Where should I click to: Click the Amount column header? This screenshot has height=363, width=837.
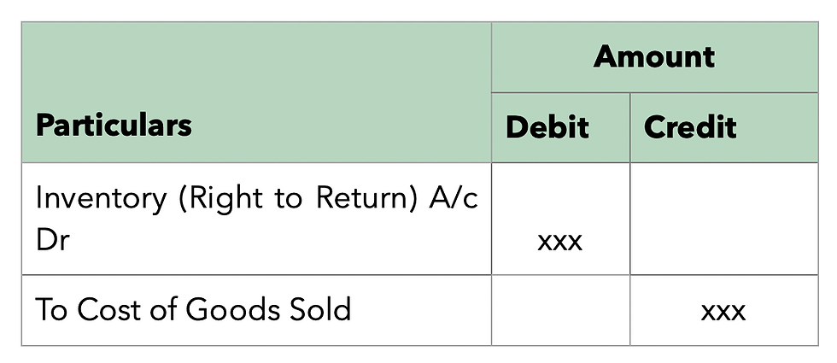pyautogui.click(x=654, y=57)
